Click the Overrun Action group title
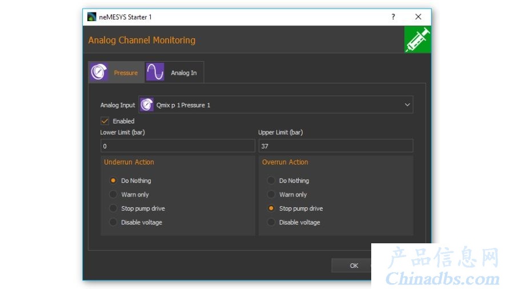The width and height of the screenshot is (514, 289). (x=285, y=162)
